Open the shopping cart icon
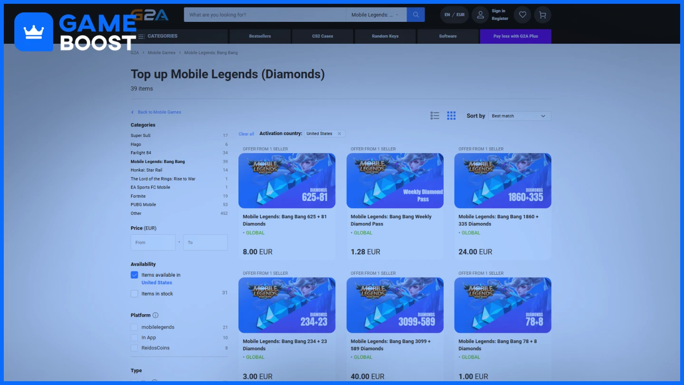The width and height of the screenshot is (684, 385). [x=542, y=15]
